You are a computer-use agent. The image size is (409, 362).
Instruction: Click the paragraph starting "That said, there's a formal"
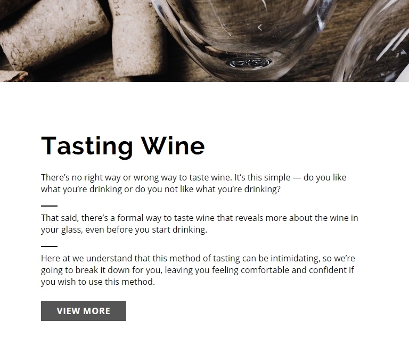[x=200, y=224]
